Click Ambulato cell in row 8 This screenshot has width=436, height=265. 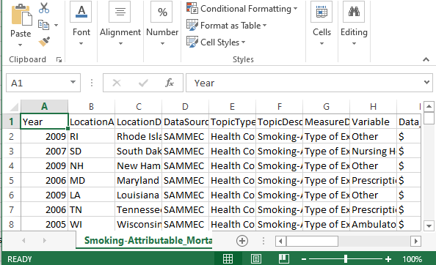pyautogui.click(x=373, y=225)
